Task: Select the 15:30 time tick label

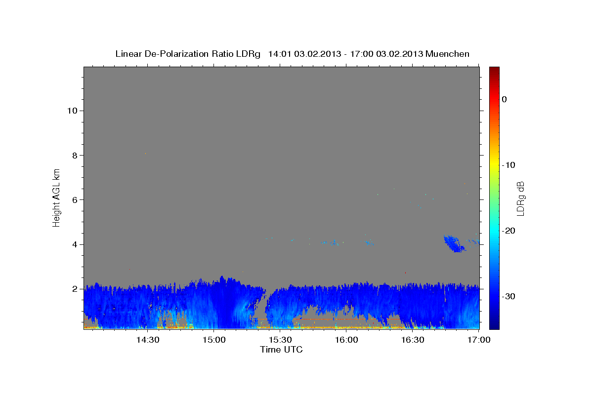Action: coord(280,340)
